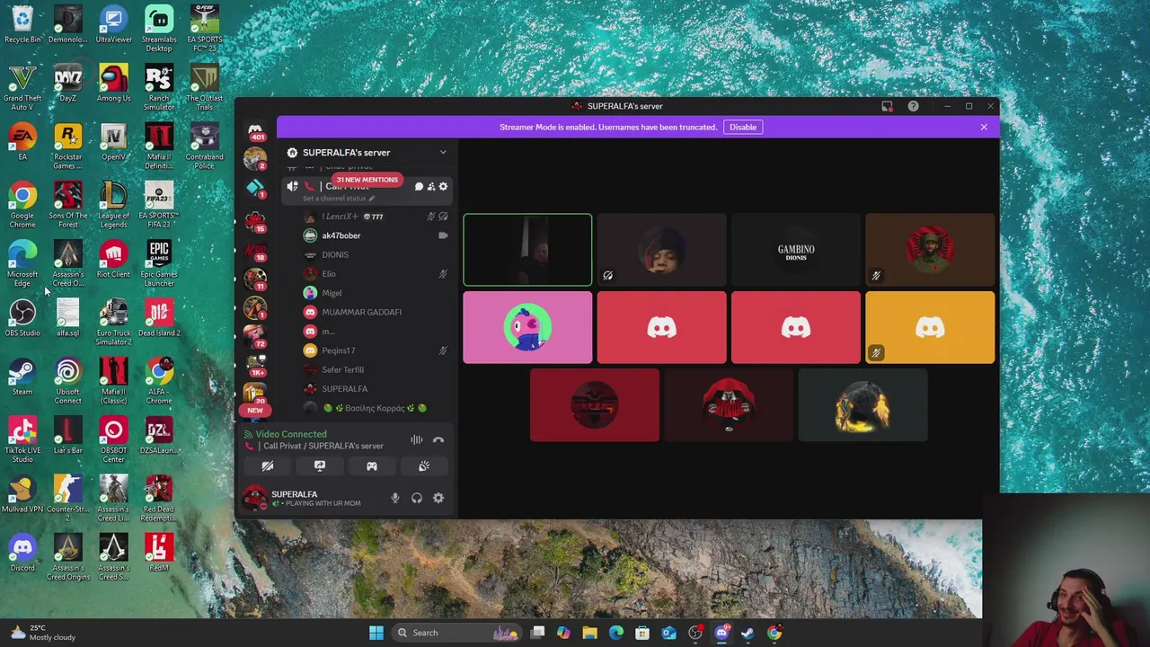Click the taskbar Search box

click(x=458, y=633)
